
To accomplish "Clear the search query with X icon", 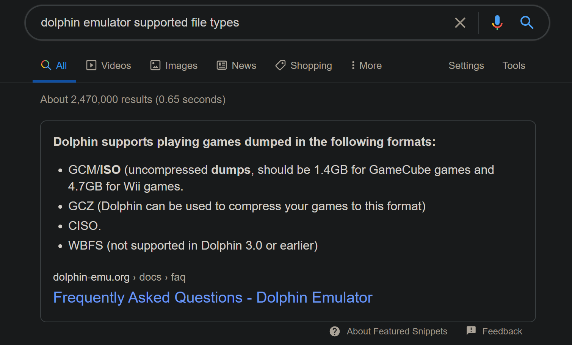I will pos(460,23).
